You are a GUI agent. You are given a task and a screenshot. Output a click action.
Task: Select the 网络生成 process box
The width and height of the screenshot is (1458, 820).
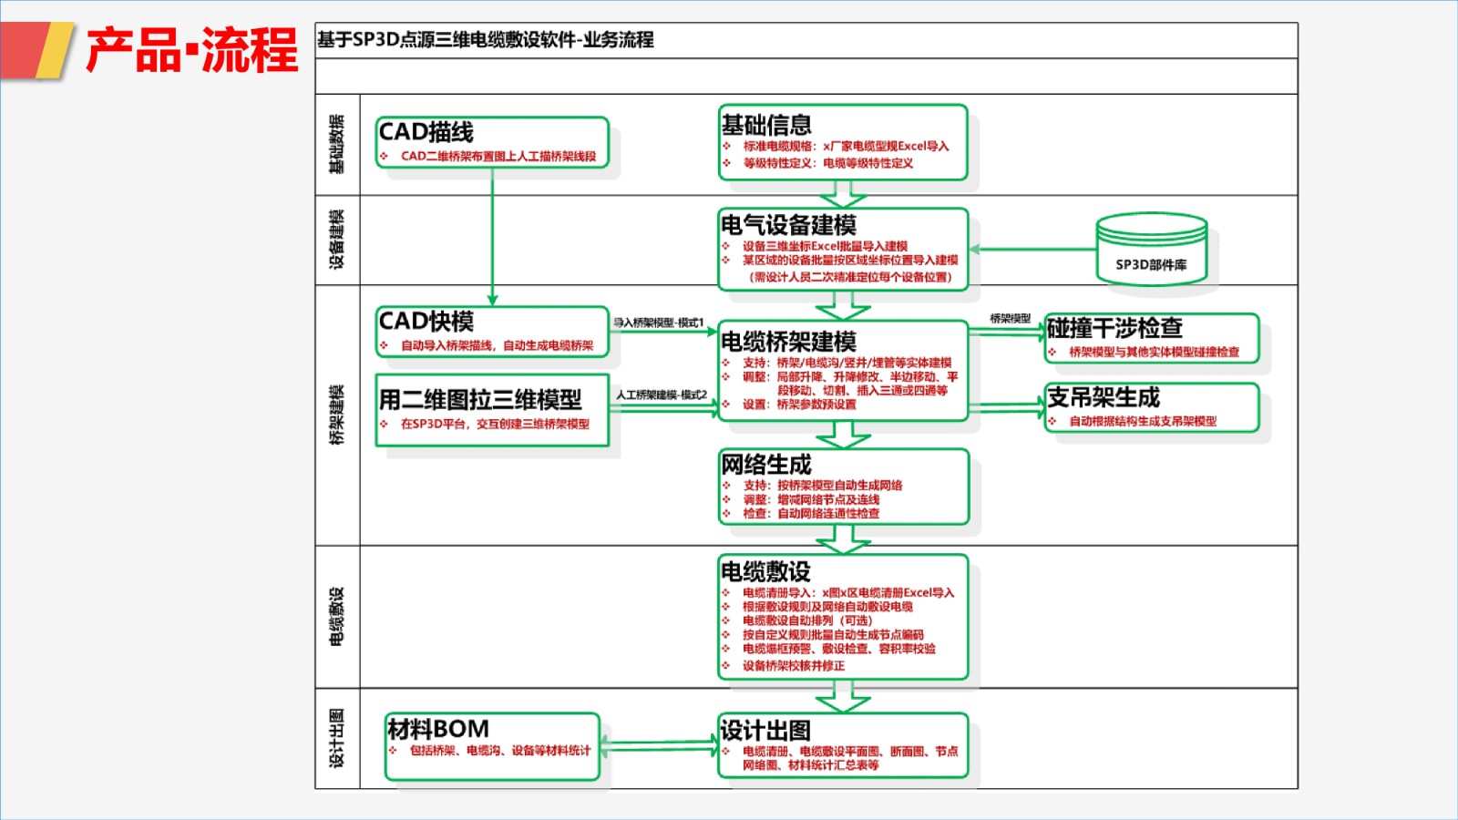coord(843,487)
